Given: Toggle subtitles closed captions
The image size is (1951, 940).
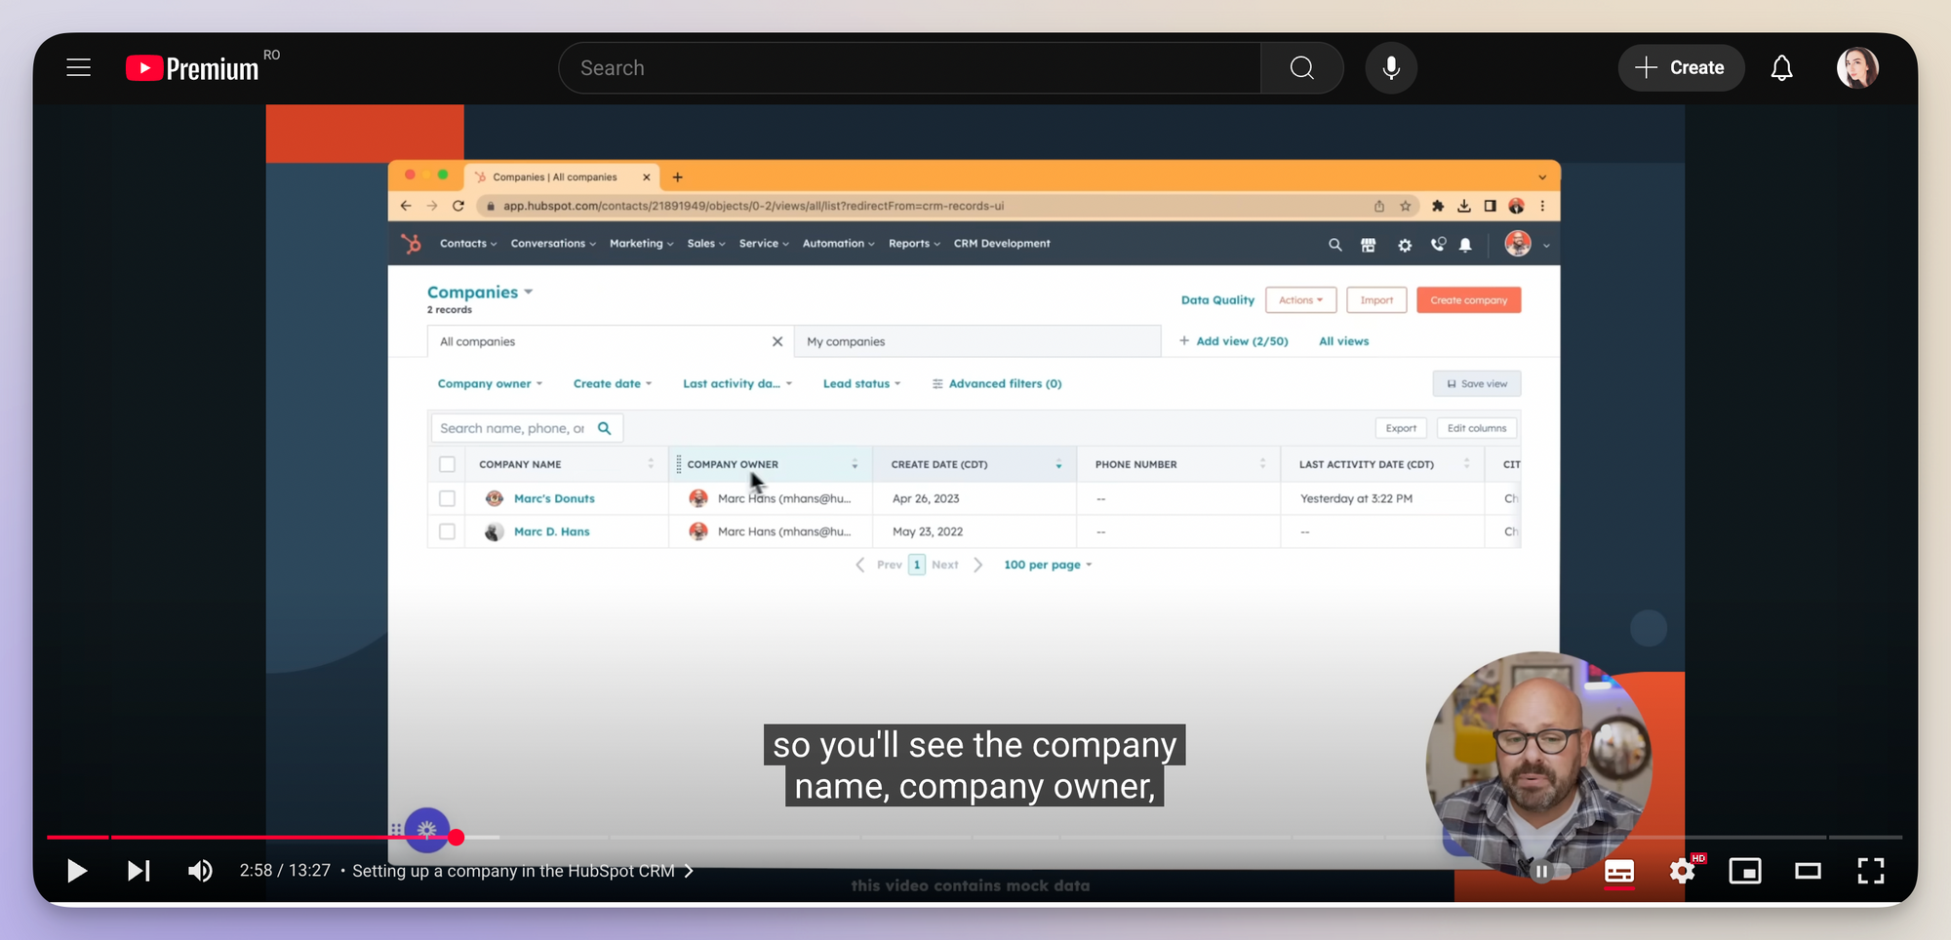Looking at the screenshot, I should point(1619,871).
